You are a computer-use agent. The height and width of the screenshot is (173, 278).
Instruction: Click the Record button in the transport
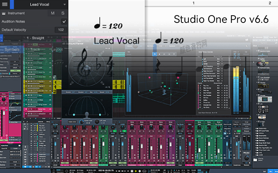pos(140,171)
